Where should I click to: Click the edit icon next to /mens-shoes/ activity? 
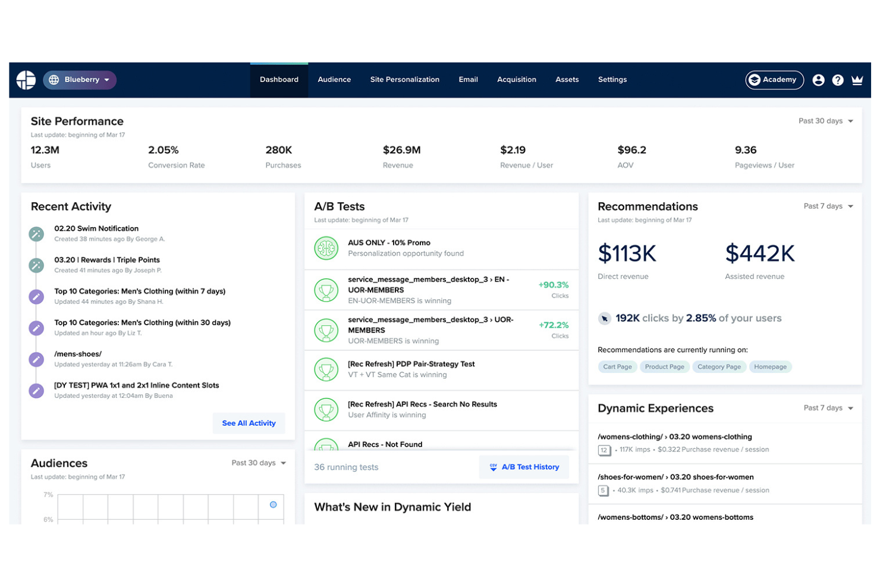[36, 359]
